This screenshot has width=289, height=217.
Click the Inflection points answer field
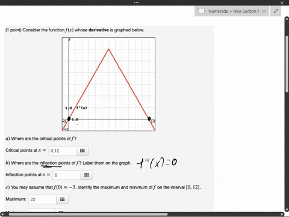[66, 175]
